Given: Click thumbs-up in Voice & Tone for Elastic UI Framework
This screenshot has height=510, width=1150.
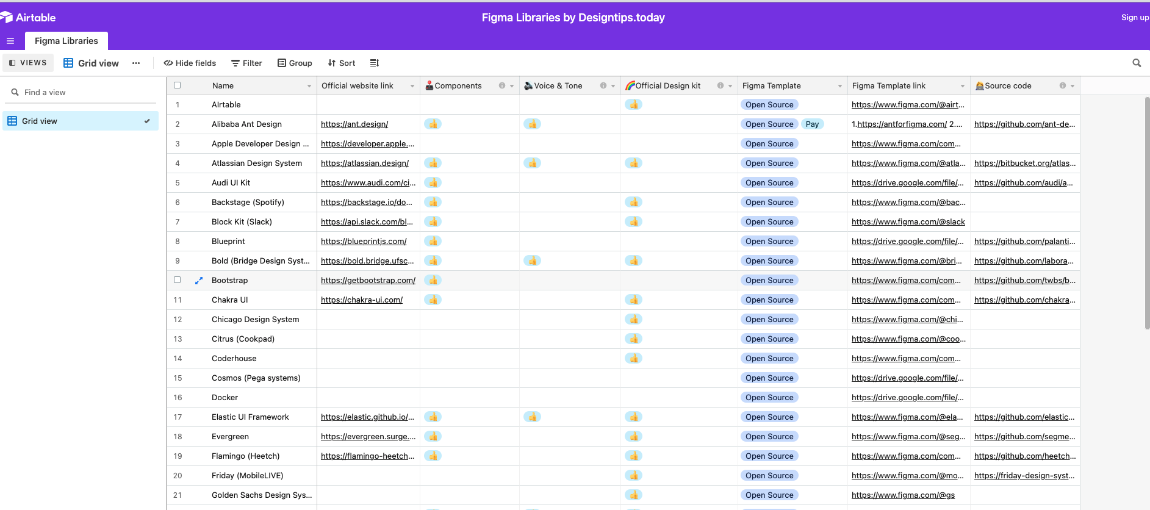Looking at the screenshot, I should click(533, 417).
